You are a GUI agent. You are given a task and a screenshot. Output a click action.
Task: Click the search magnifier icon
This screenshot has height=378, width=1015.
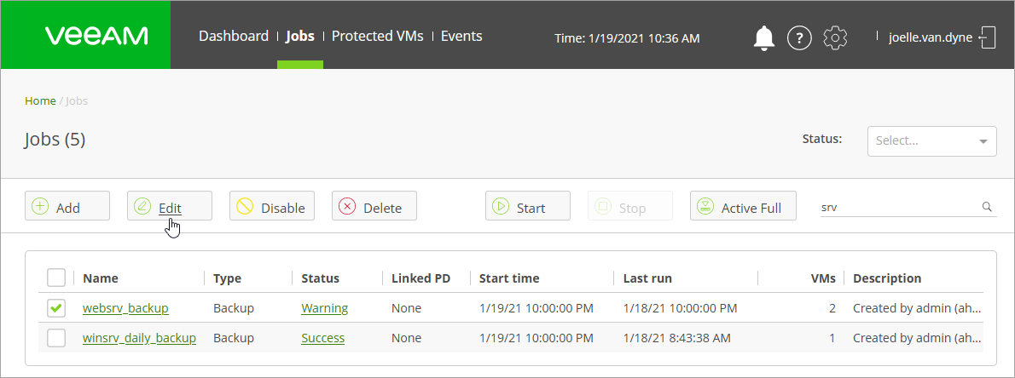[x=987, y=207]
